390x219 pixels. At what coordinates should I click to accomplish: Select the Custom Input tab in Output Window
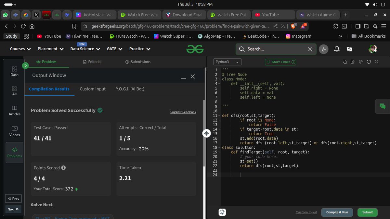point(93,89)
